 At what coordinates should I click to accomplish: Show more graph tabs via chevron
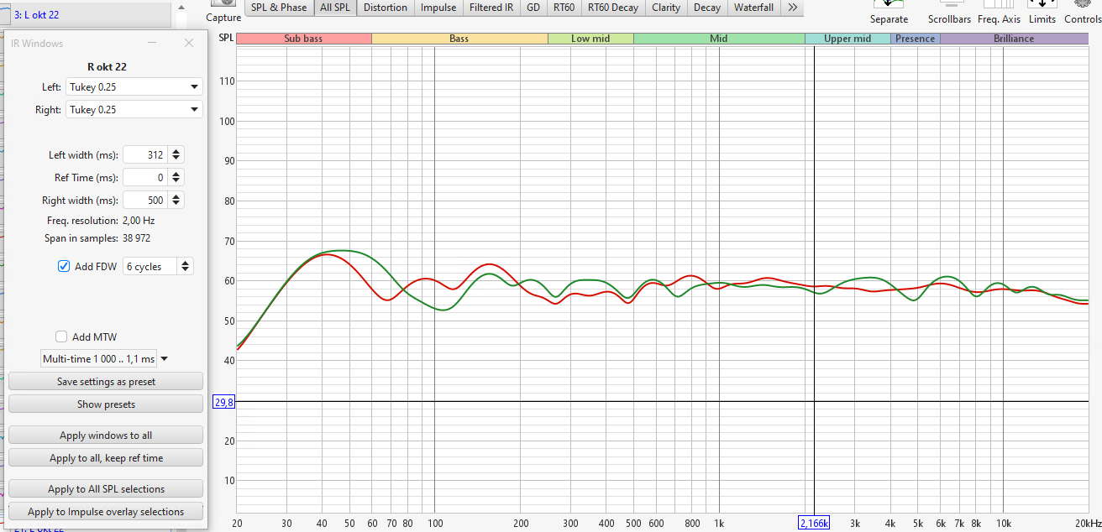(x=792, y=8)
